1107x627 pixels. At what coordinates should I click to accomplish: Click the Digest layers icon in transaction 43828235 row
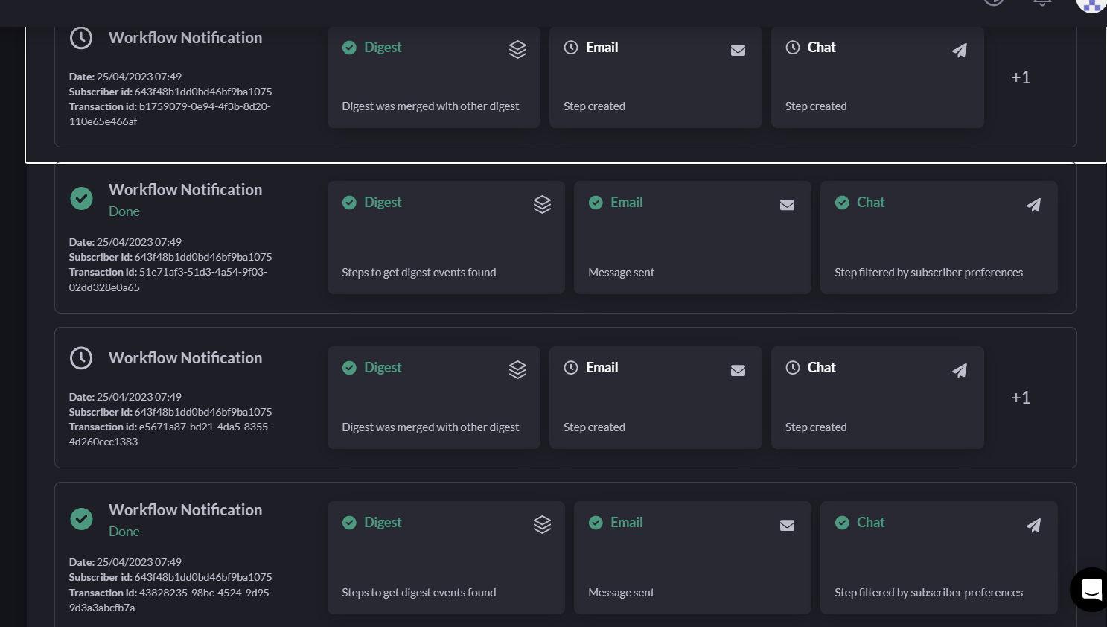[x=542, y=525]
